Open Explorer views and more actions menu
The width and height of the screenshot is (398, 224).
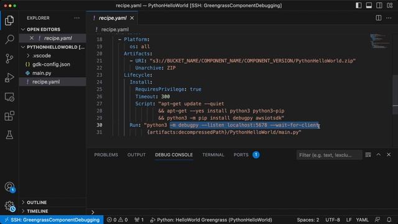tap(76, 18)
